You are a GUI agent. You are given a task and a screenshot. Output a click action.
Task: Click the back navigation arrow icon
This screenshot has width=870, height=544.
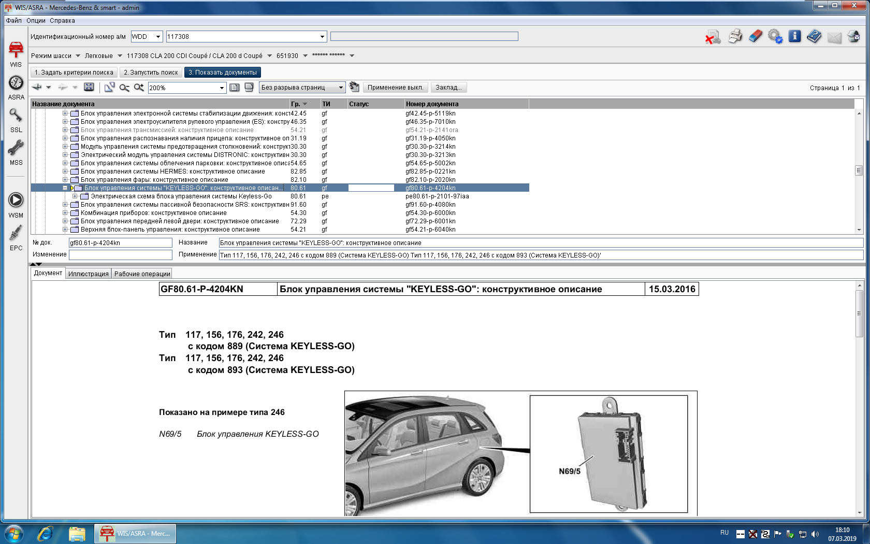coord(37,87)
